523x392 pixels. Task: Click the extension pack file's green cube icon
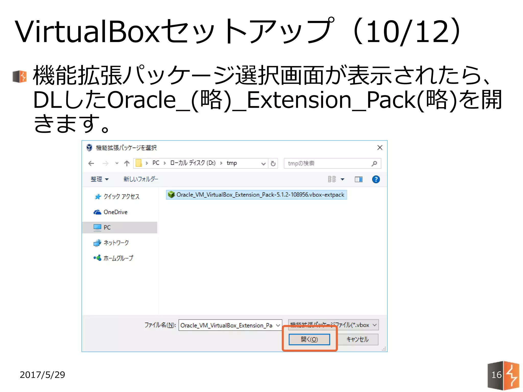[x=171, y=195]
